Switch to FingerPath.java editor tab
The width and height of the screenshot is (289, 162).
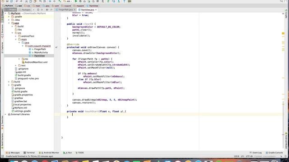65,9
